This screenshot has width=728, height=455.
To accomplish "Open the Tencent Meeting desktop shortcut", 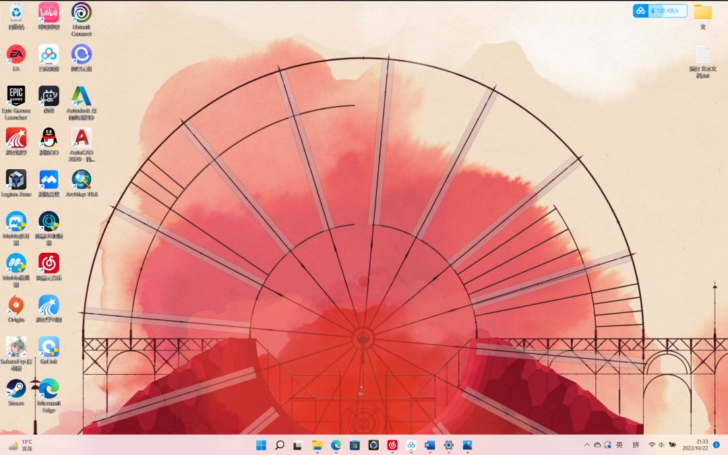I will 49,184.
